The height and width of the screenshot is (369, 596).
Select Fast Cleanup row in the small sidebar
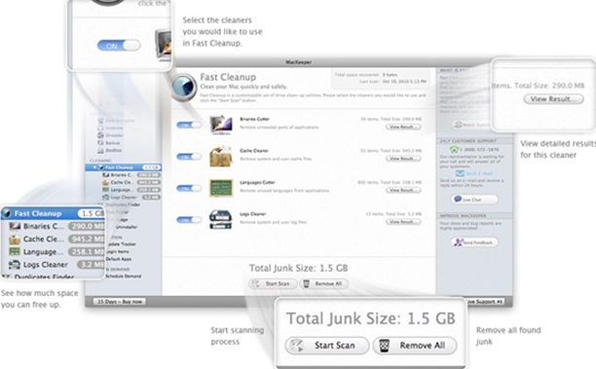124,167
